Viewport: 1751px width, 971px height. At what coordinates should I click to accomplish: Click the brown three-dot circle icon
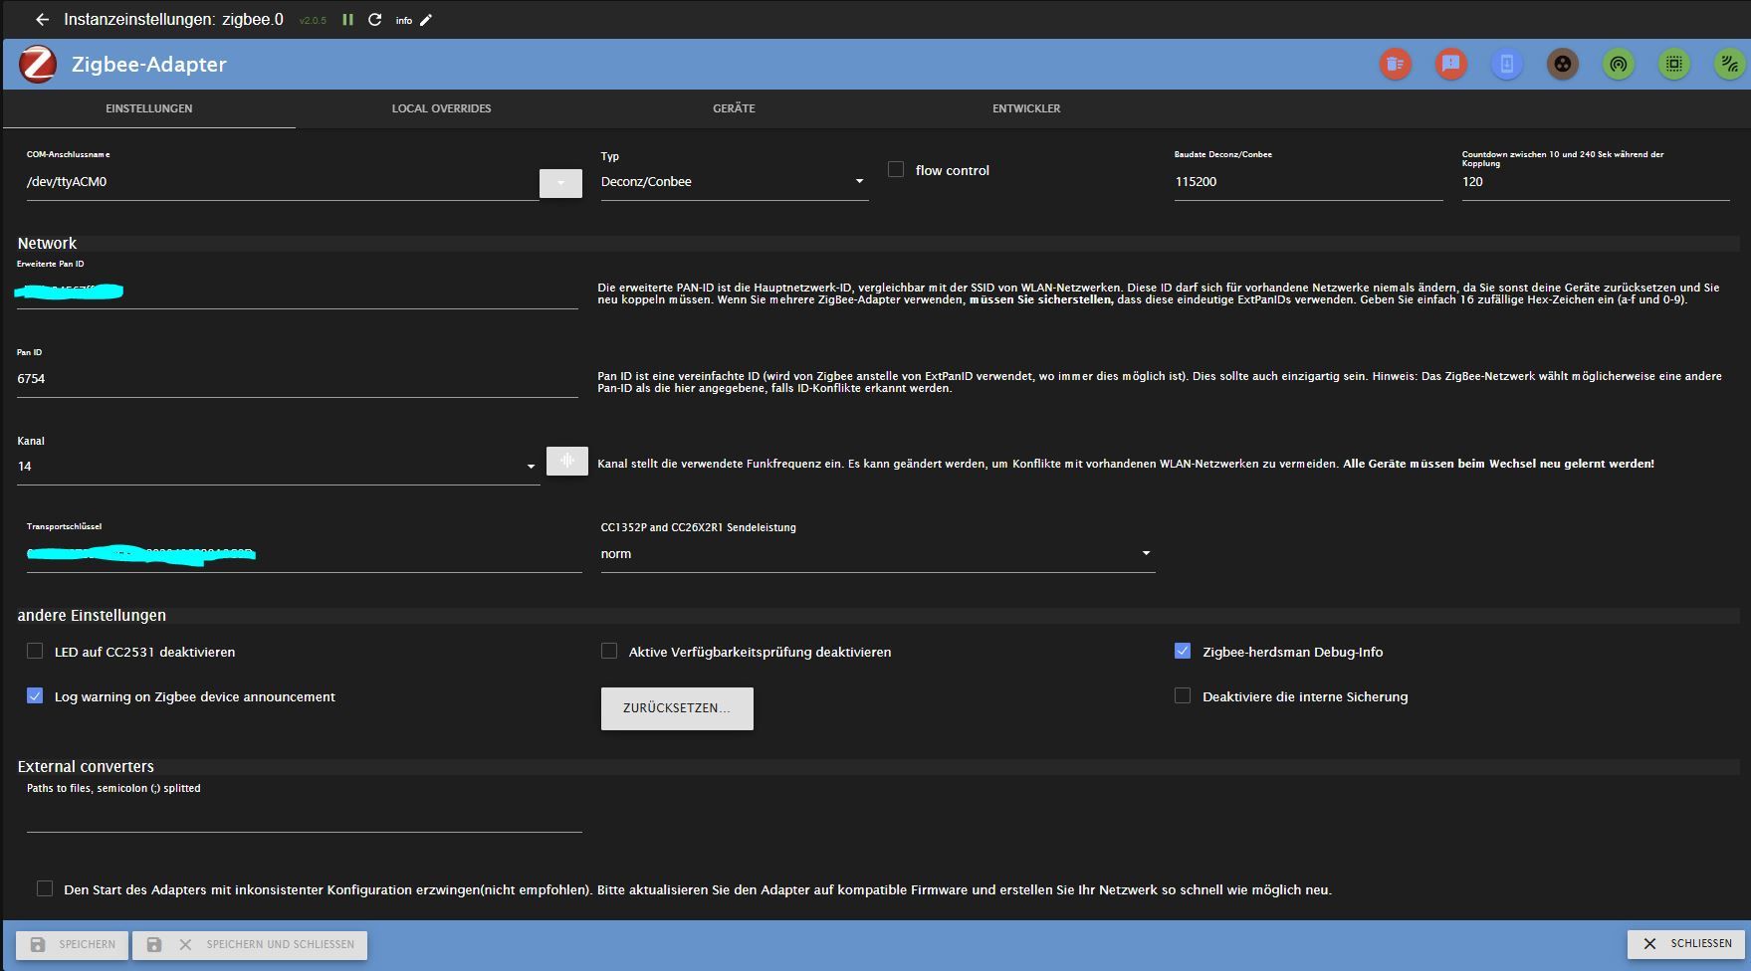[x=1563, y=65]
